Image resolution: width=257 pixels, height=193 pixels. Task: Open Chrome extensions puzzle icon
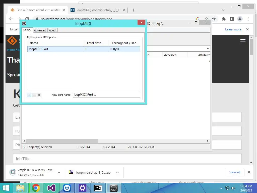pos(224,19)
